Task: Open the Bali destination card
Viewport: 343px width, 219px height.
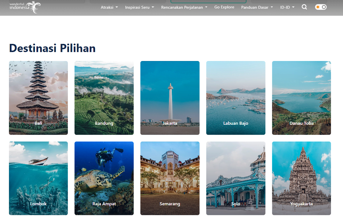Action: 38,98
